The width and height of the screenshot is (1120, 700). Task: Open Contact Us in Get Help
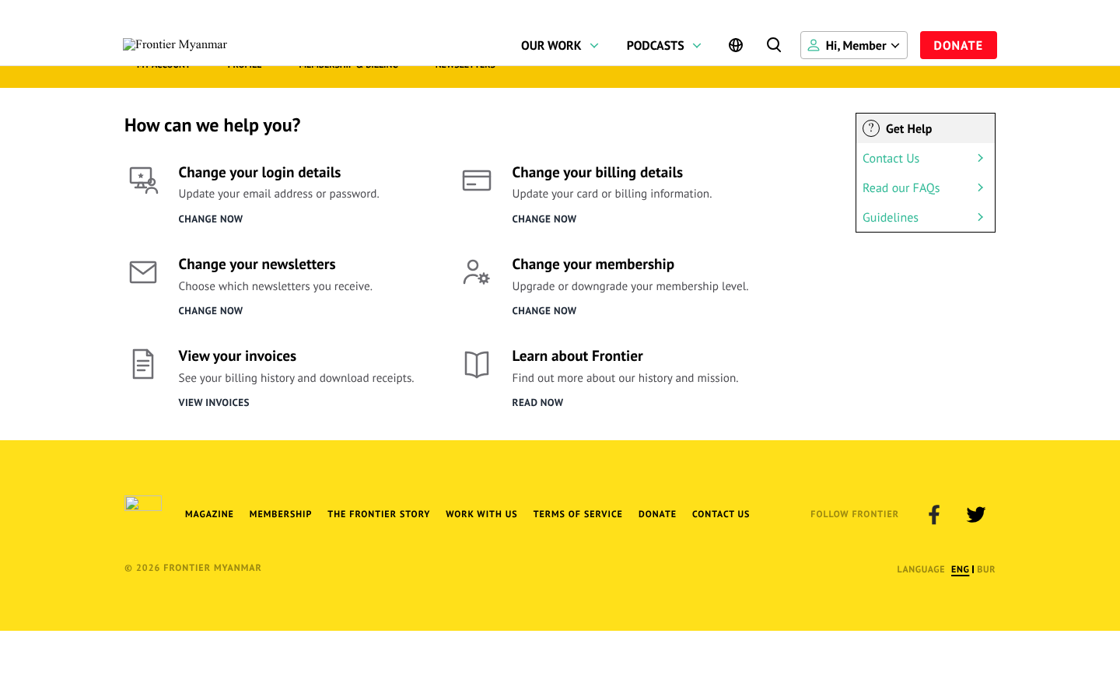[x=891, y=158]
